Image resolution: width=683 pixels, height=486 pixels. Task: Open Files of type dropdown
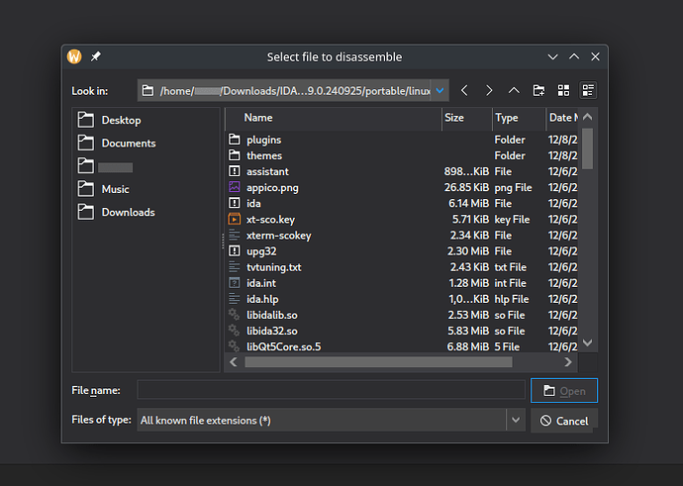(x=516, y=421)
